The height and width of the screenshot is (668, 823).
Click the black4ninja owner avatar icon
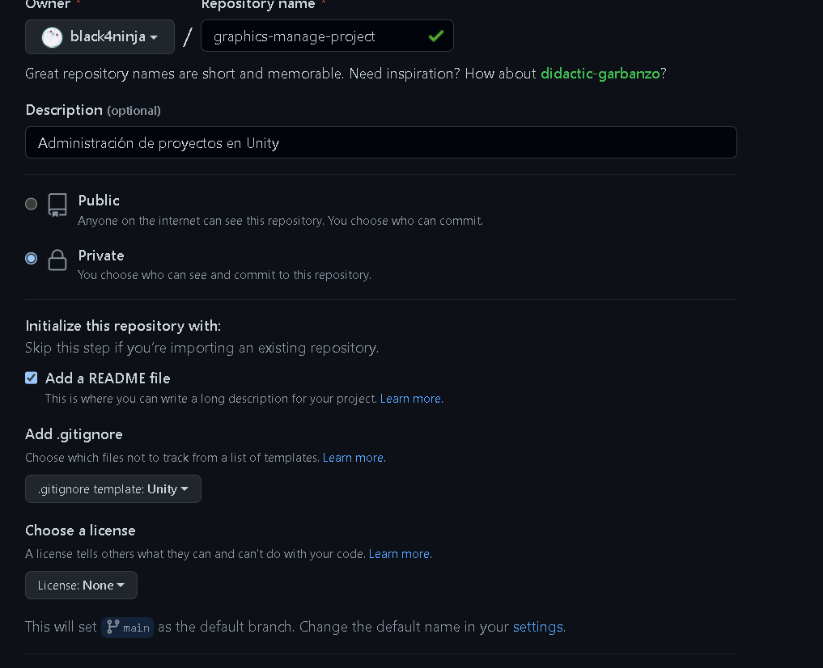pos(52,37)
